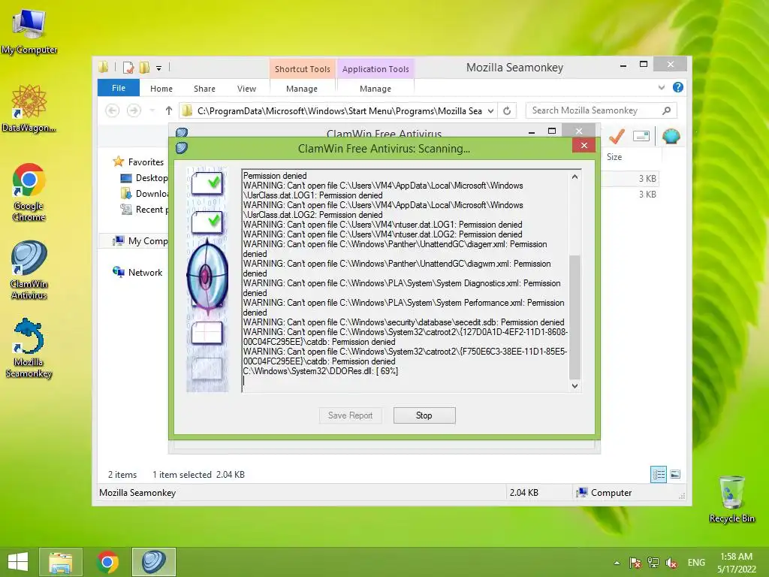Click the muted volume tray icon
The height and width of the screenshot is (577, 769).
tap(671, 563)
